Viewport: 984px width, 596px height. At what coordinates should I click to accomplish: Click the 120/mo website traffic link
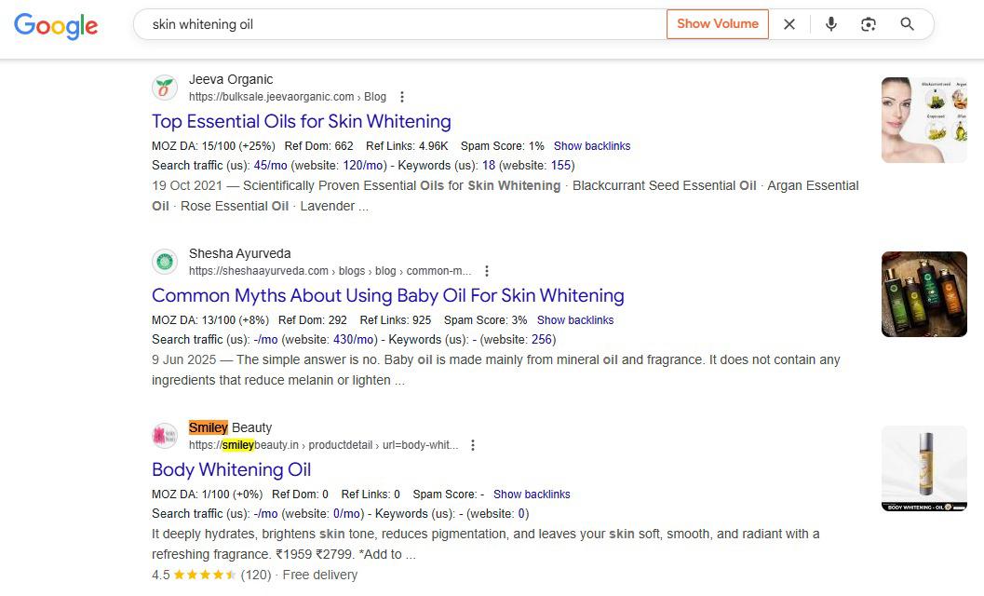[363, 165]
